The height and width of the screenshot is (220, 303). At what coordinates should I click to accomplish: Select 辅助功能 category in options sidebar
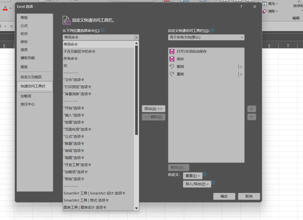pos(35,58)
